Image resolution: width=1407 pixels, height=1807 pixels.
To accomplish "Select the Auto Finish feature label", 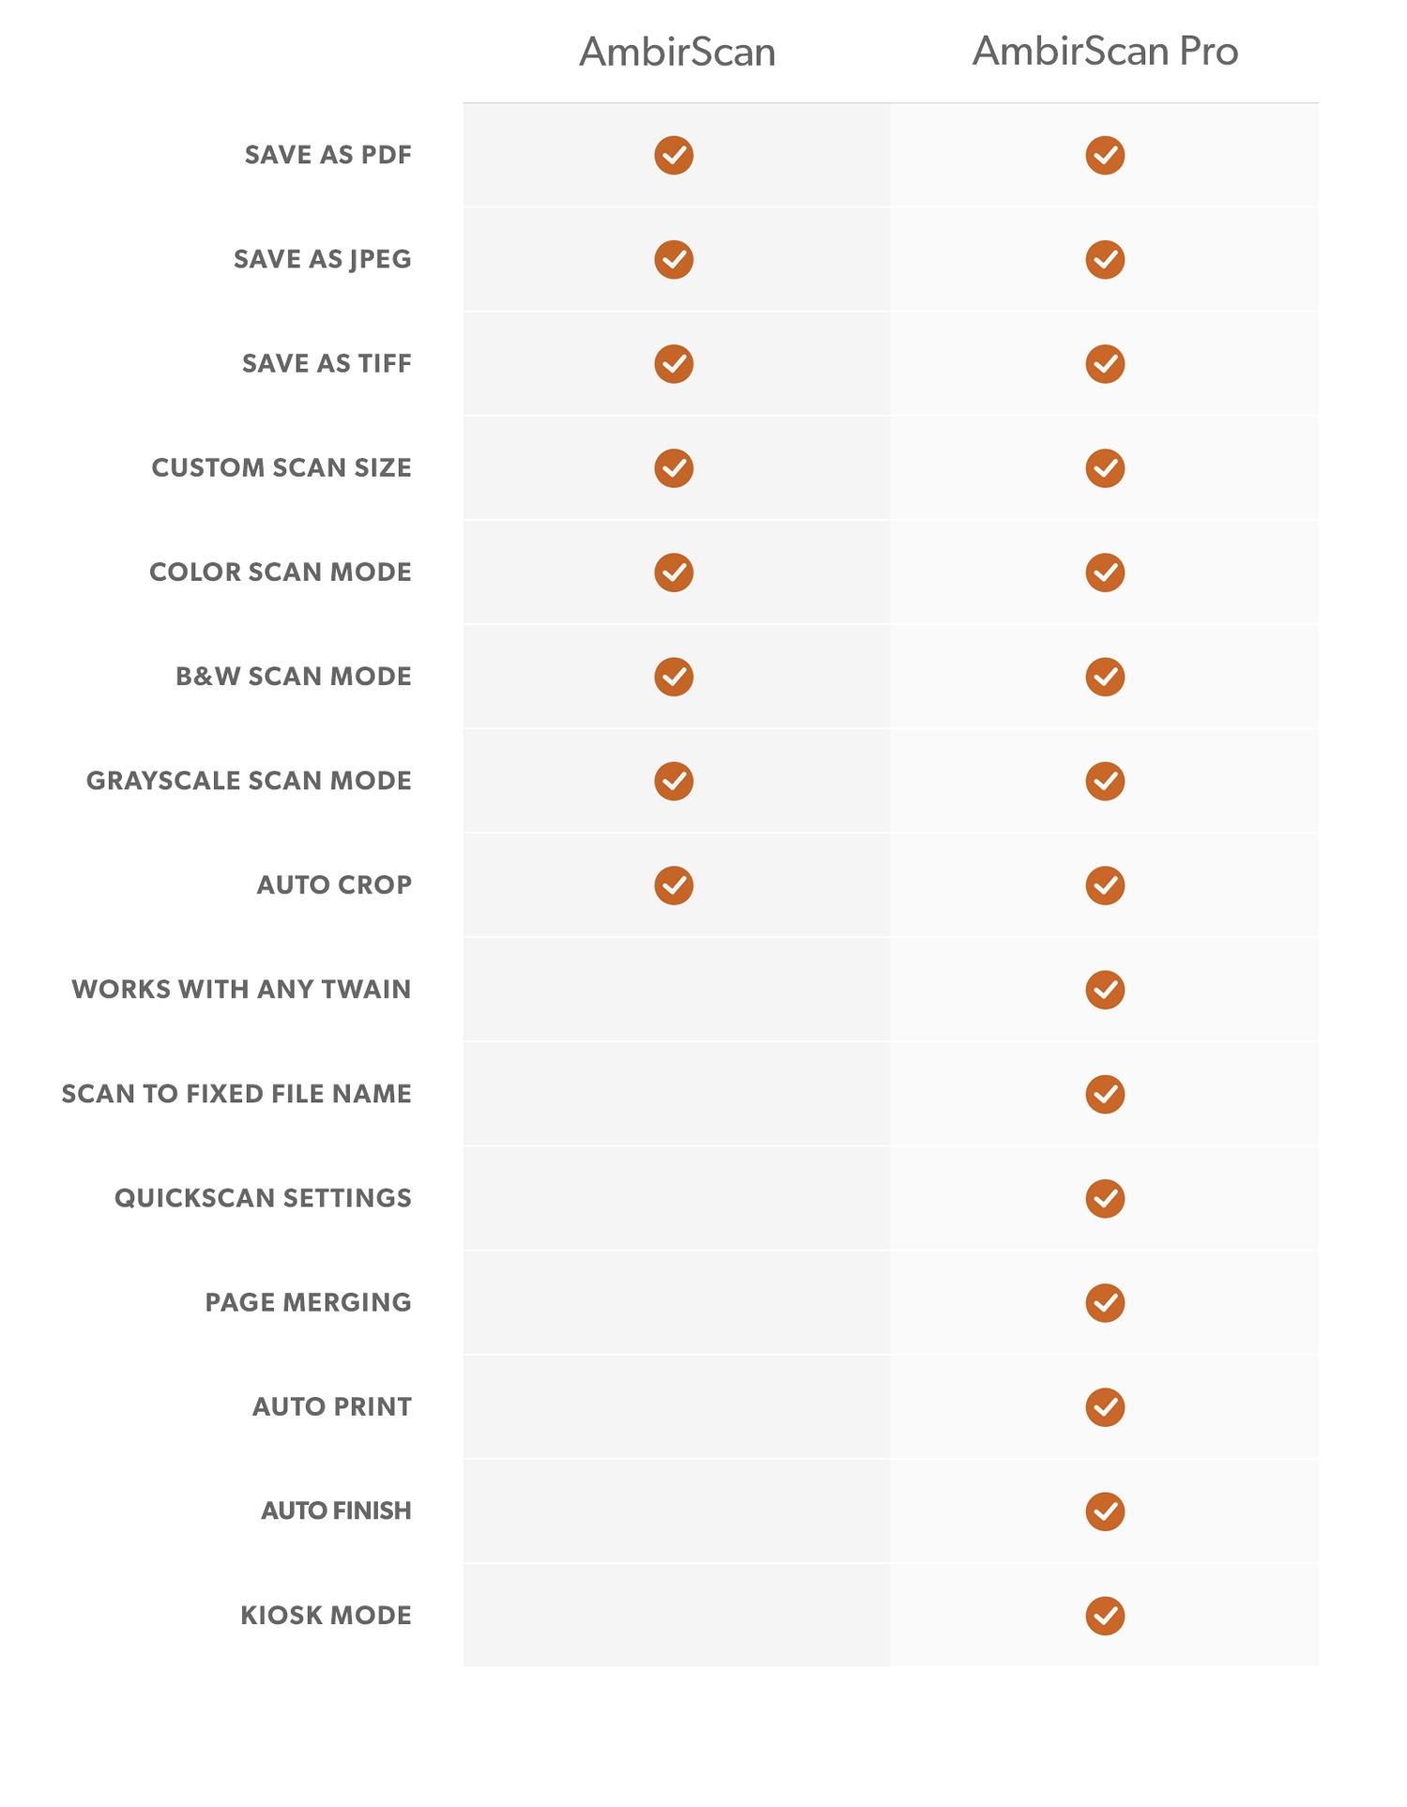I will tap(336, 1511).
